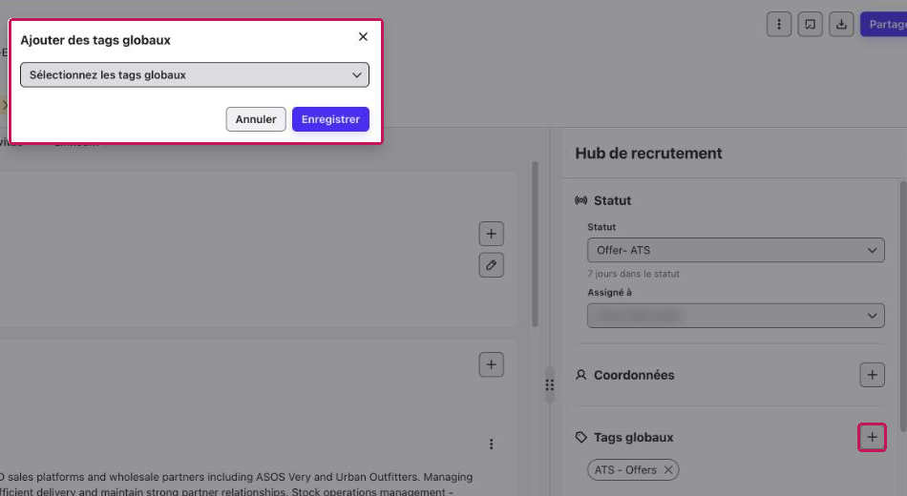Click the plus button above the pencil icon

pos(491,234)
